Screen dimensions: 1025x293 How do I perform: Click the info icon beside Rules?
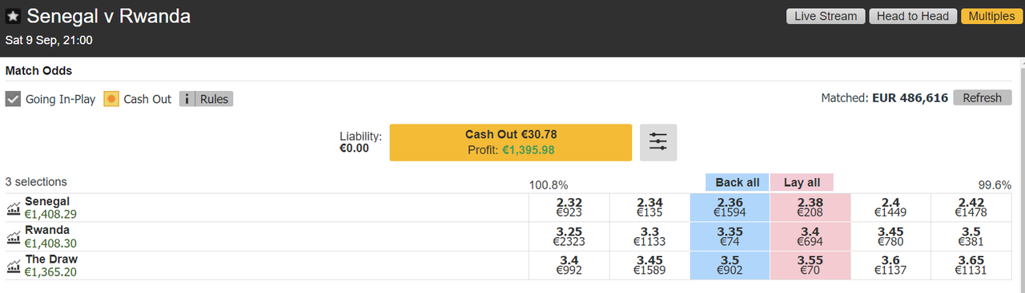tap(187, 99)
